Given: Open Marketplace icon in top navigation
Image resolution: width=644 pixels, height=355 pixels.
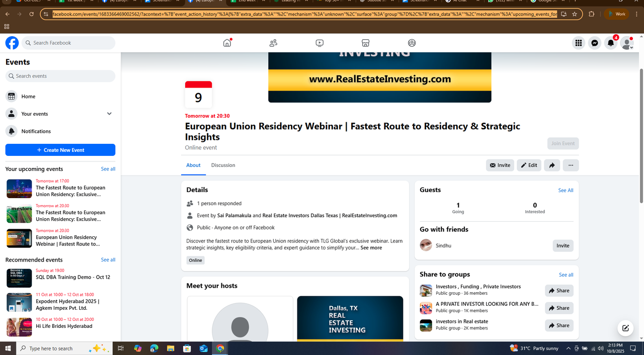Looking at the screenshot, I should click(366, 43).
